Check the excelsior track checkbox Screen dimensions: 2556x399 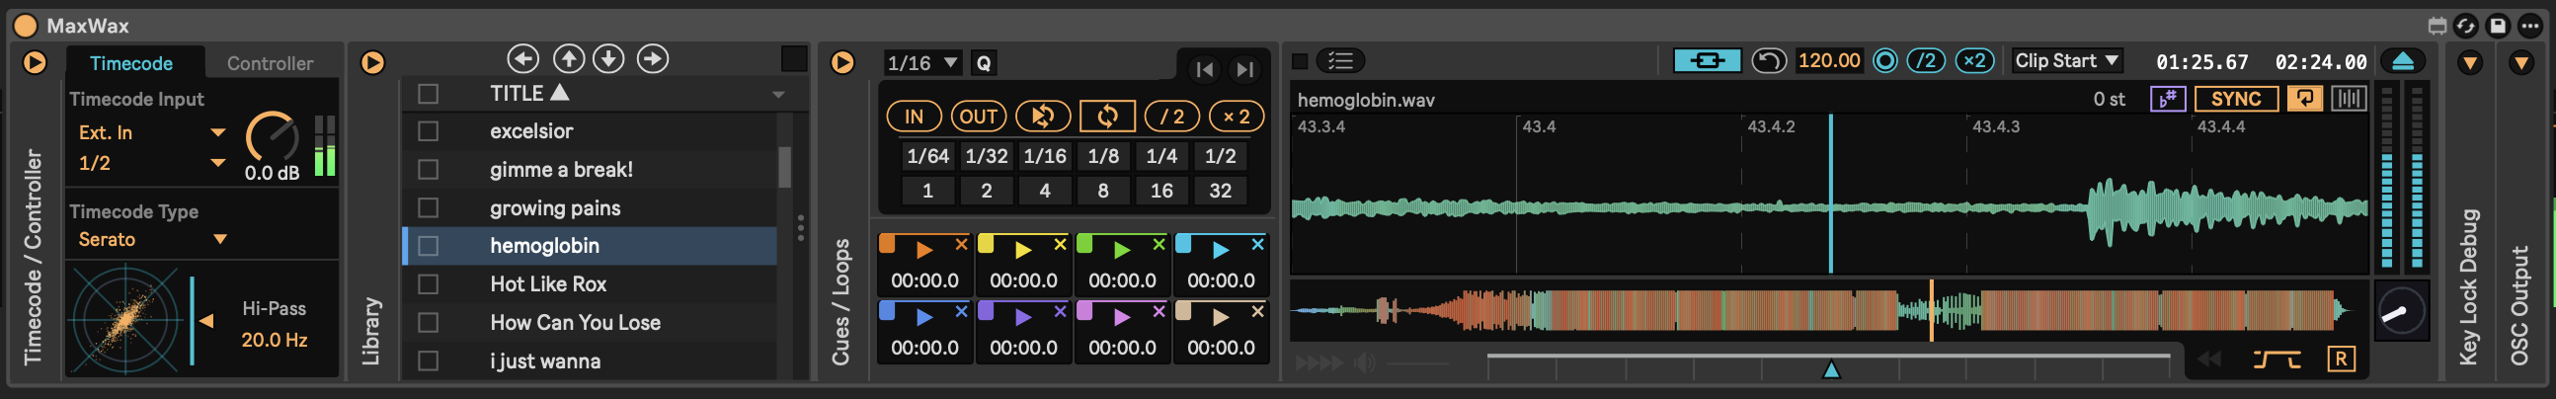pyautogui.click(x=428, y=131)
